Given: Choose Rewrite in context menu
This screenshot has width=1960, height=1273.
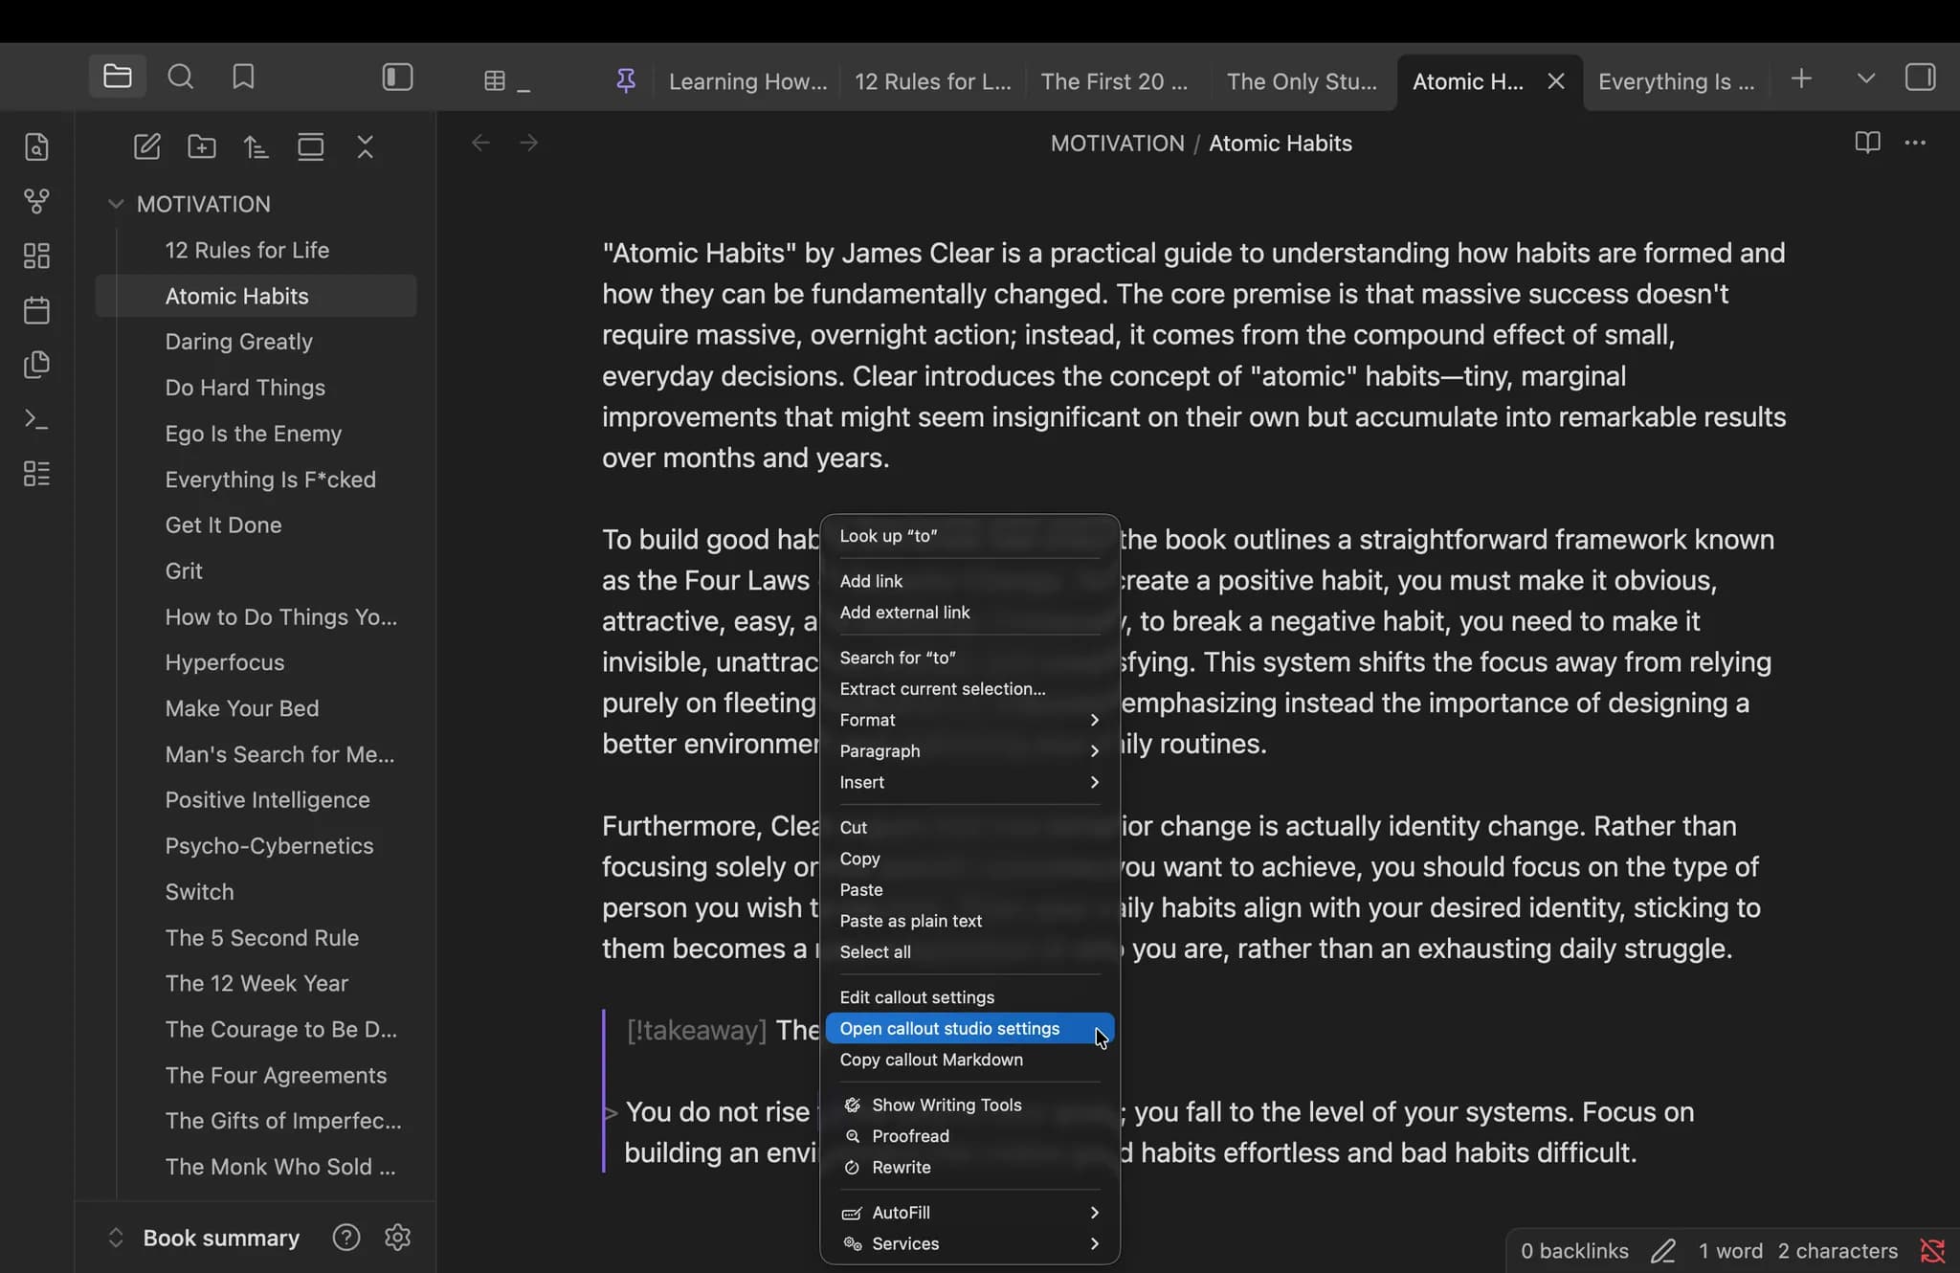Looking at the screenshot, I should [969, 1168].
